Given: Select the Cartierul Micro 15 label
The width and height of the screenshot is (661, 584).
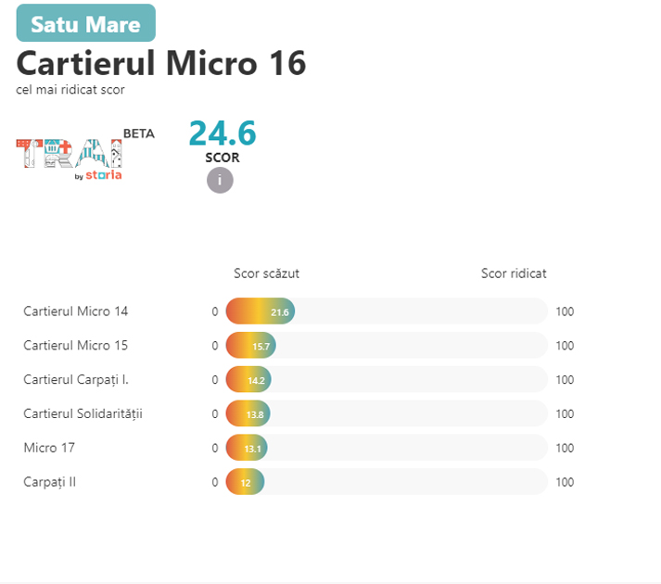Looking at the screenshot, I should pyautogui.click(x=76, y=346).
